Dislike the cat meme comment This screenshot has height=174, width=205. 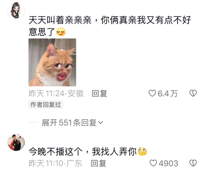[193, 93]
